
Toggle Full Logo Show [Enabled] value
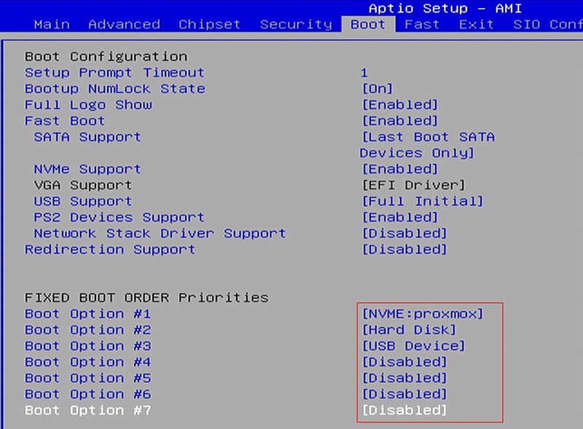coord(400,105)
